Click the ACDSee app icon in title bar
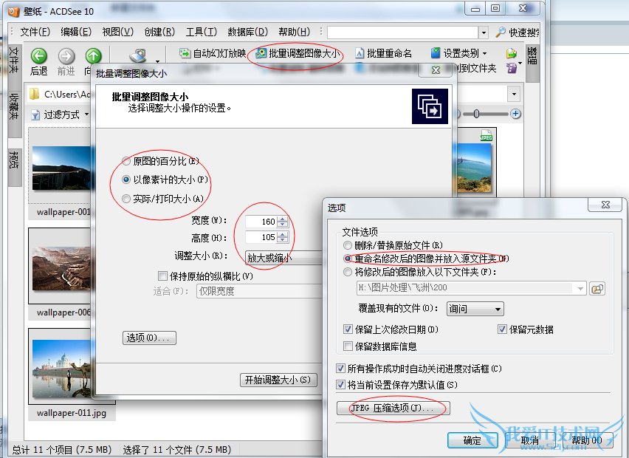Image resolution: width=629 pixels, height=458 pixels. [x=13, y=11]
